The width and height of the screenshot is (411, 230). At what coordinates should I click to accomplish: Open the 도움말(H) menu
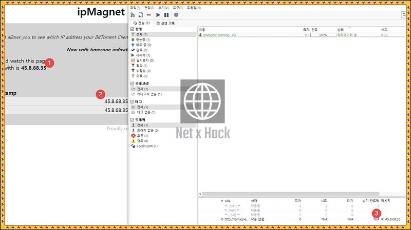[x=194, y=8]
